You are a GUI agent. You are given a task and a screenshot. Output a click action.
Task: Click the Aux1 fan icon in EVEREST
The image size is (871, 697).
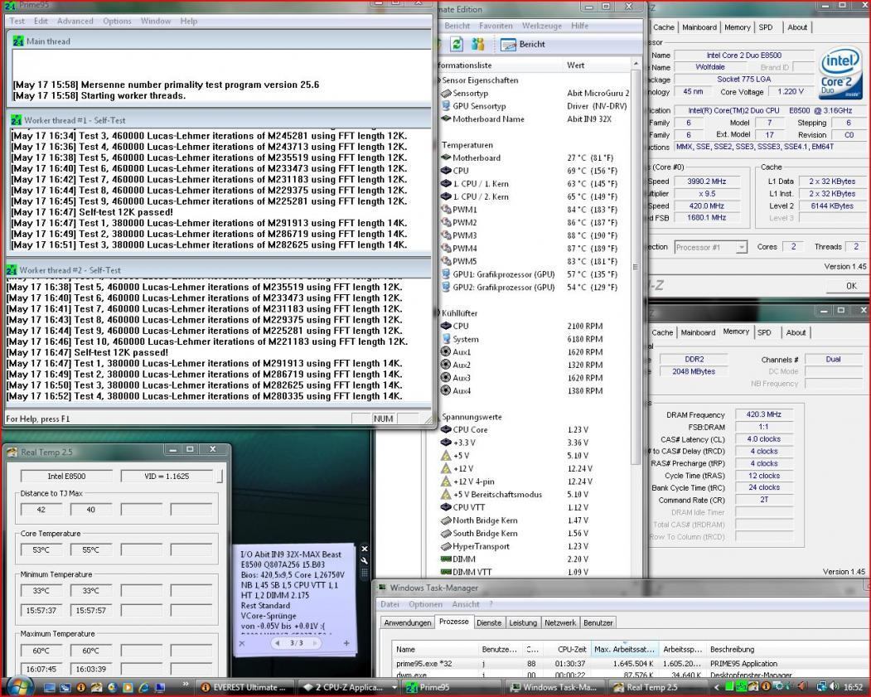click(x=446, y=351)
